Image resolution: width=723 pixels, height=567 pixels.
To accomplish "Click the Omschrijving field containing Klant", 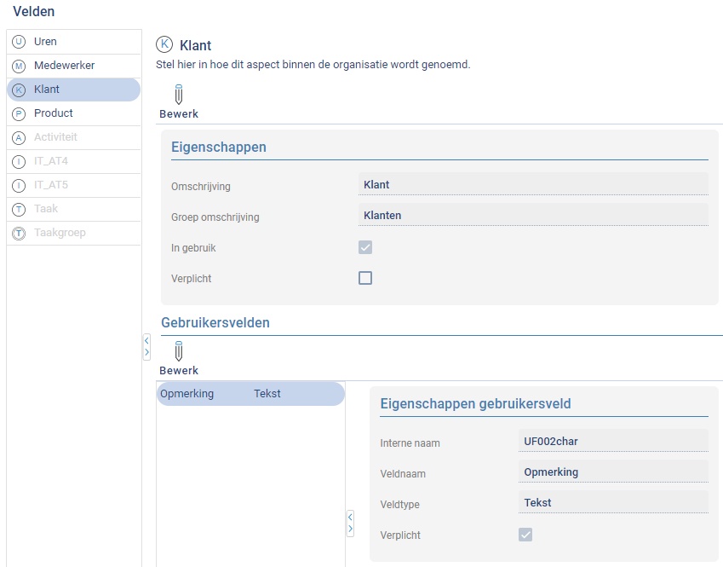I will [x=533, y=184].
